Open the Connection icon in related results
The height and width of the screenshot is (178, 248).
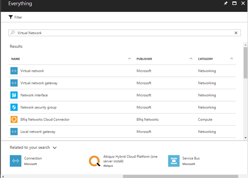tap(16, 160)
